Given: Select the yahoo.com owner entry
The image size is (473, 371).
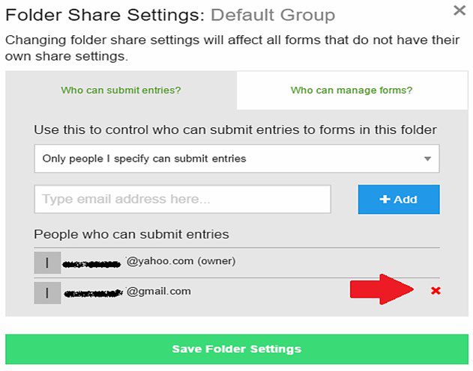Looking at the screenshot, I should click(237, 263).
